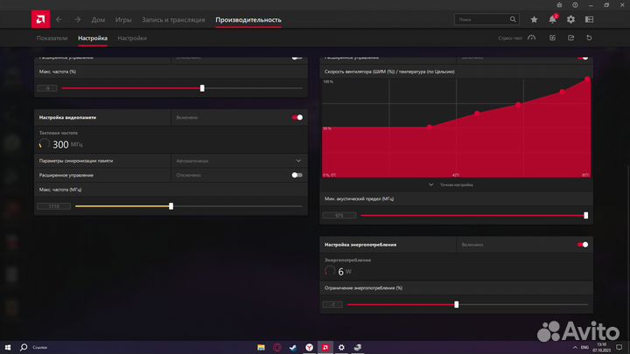Go back with the left arrow icon
Image resolution: width=630 pixels, height=354 pixels.
coord(59,19)
